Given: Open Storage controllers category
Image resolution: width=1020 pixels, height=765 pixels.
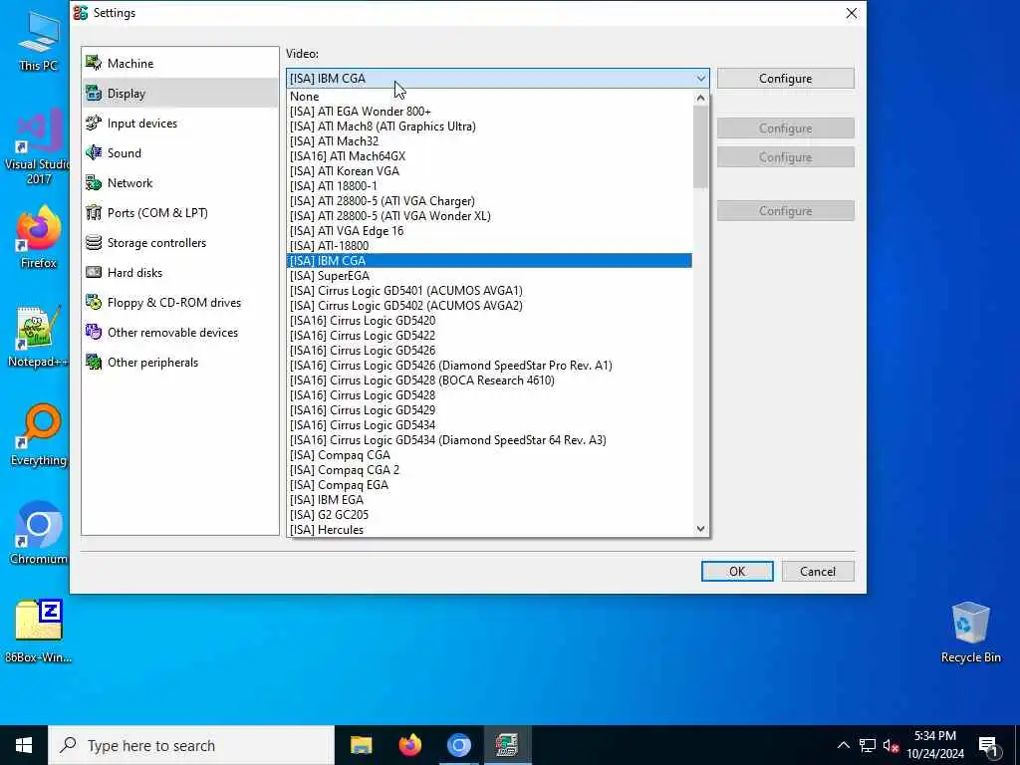Looking at the screenshot, I should [180, 243].
